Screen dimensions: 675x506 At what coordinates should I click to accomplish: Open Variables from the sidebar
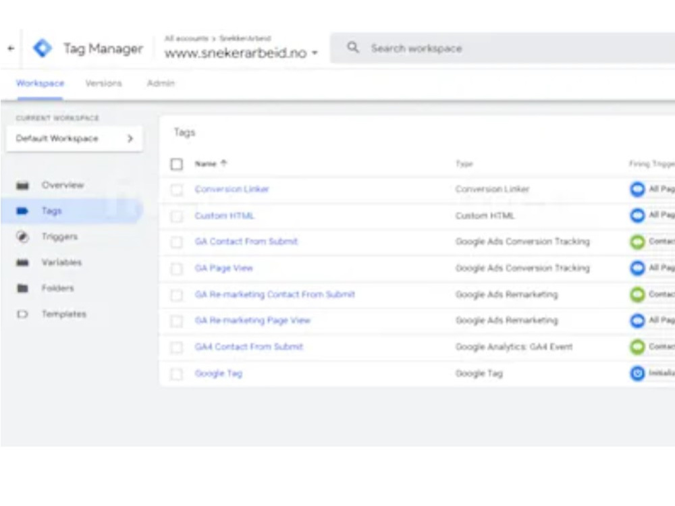click(61, 262)
